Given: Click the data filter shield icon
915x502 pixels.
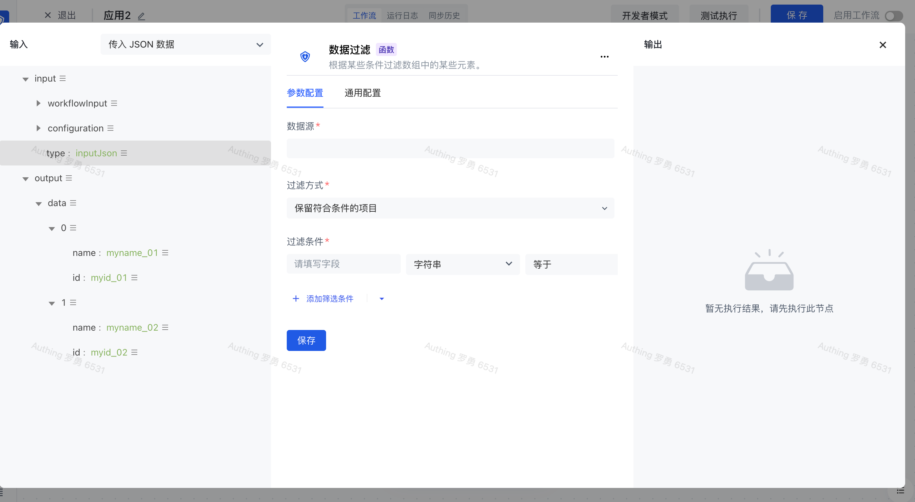Looking at the screenshot, I should pyautogui.click(x=305, y=56).
